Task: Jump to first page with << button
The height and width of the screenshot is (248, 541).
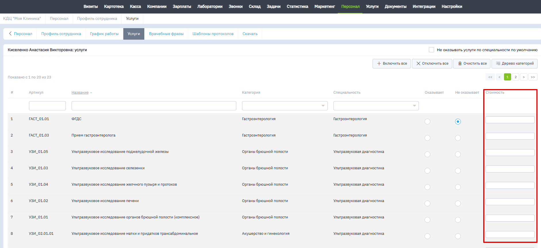Action: (490, 77)
